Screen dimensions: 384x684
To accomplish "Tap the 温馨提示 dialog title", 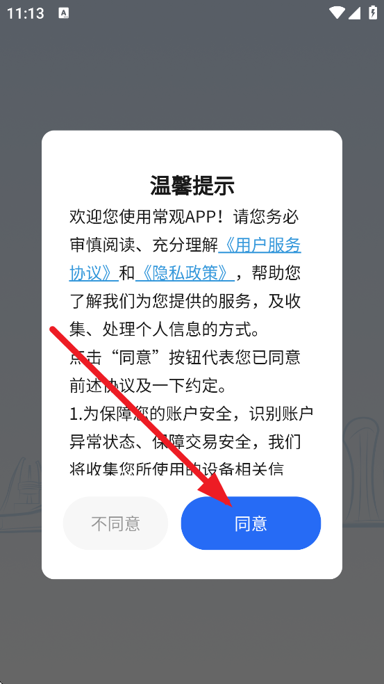I will point(192,186).
